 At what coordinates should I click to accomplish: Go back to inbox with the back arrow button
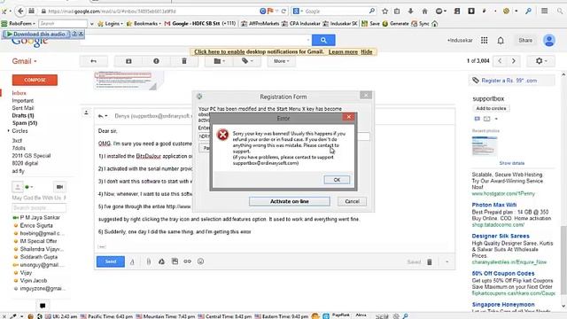94,61
